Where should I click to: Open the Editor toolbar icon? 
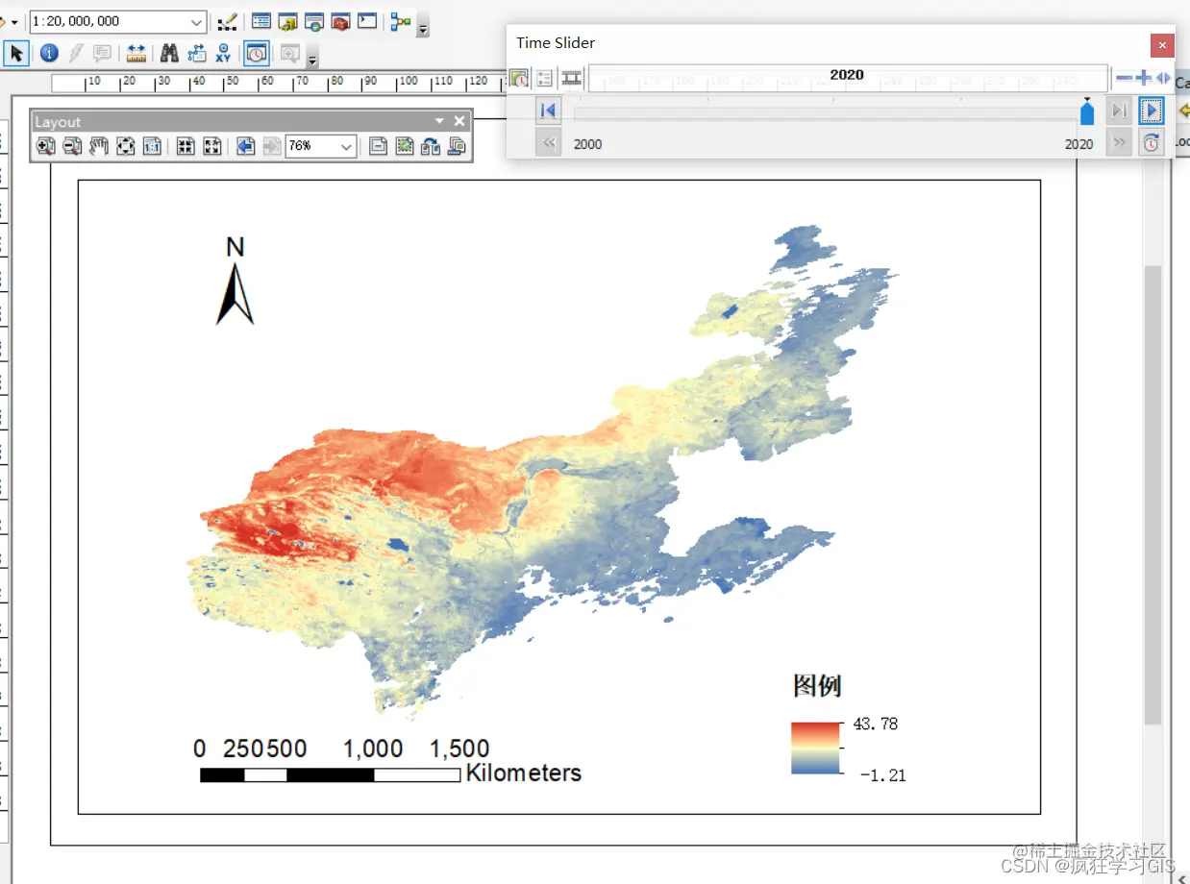(227, 21)
